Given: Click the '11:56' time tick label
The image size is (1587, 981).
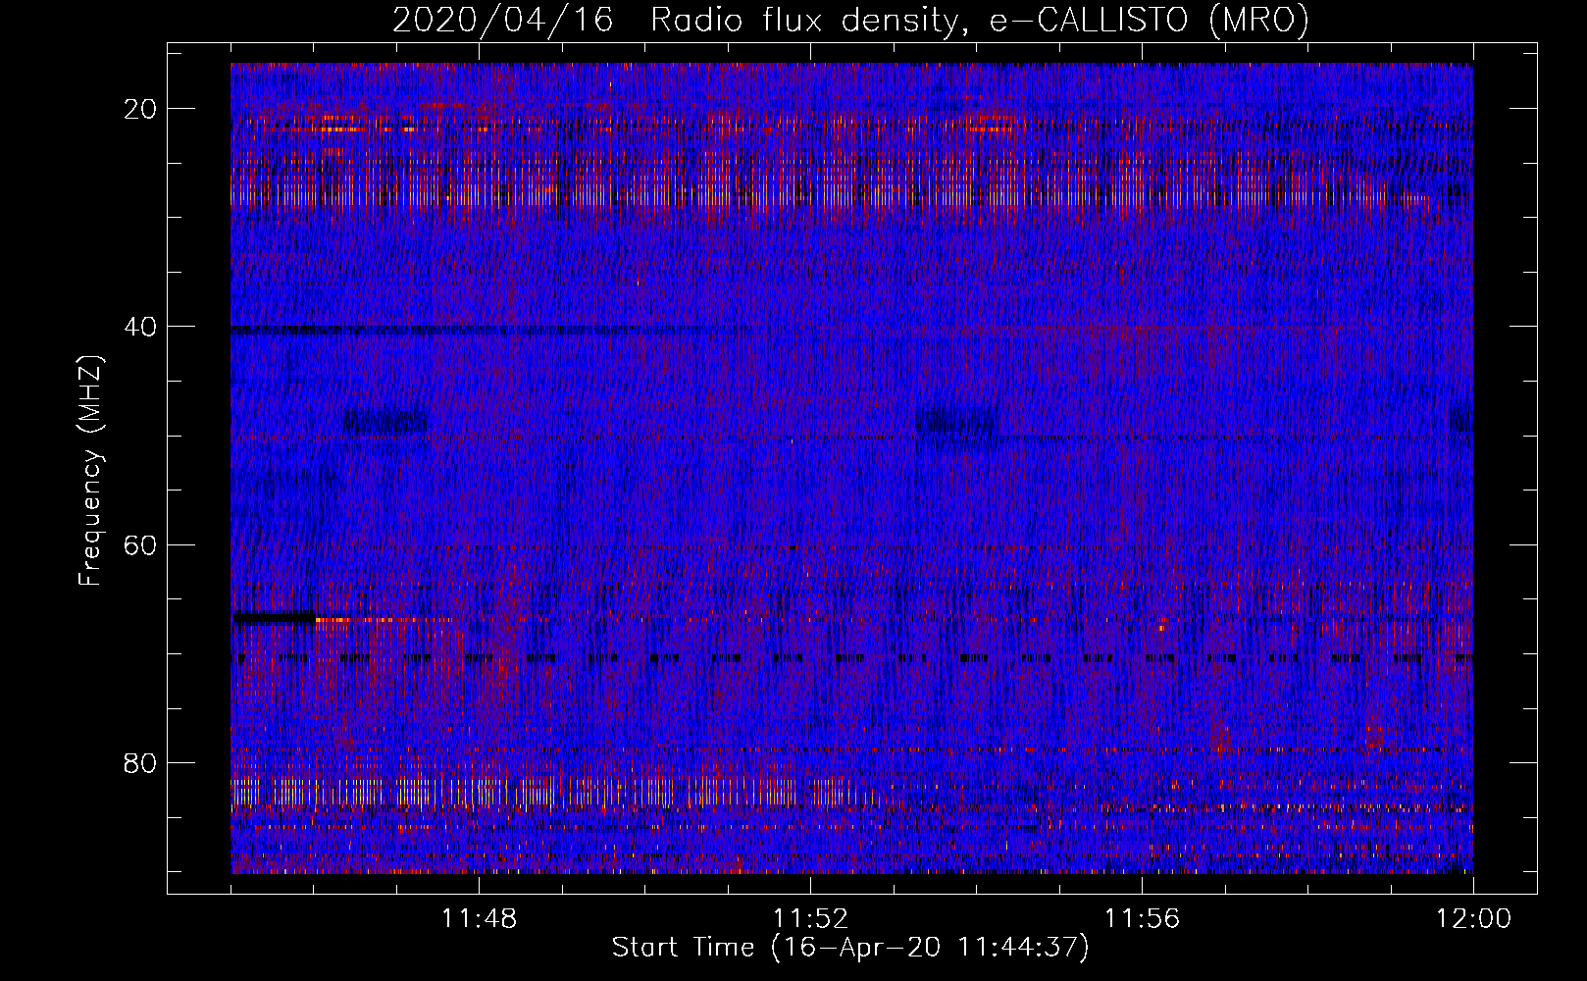Looking at the screenshot, I should tap(1142, 919).
